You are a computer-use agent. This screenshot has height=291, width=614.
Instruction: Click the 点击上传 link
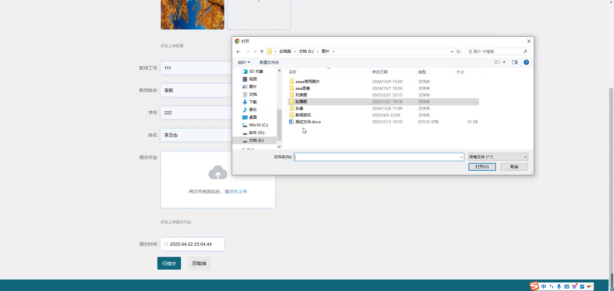tap(238, 191)
